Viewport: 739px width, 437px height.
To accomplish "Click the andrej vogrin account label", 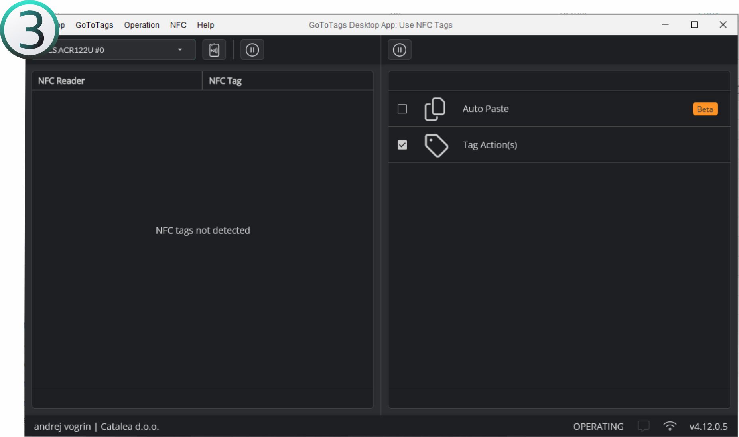I will point(62,427).
